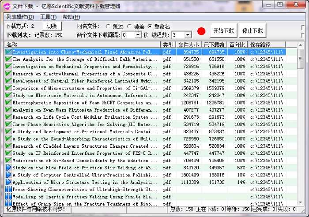Click green check icon of 'Study on Electronic Materials' row

click(8, 95)
